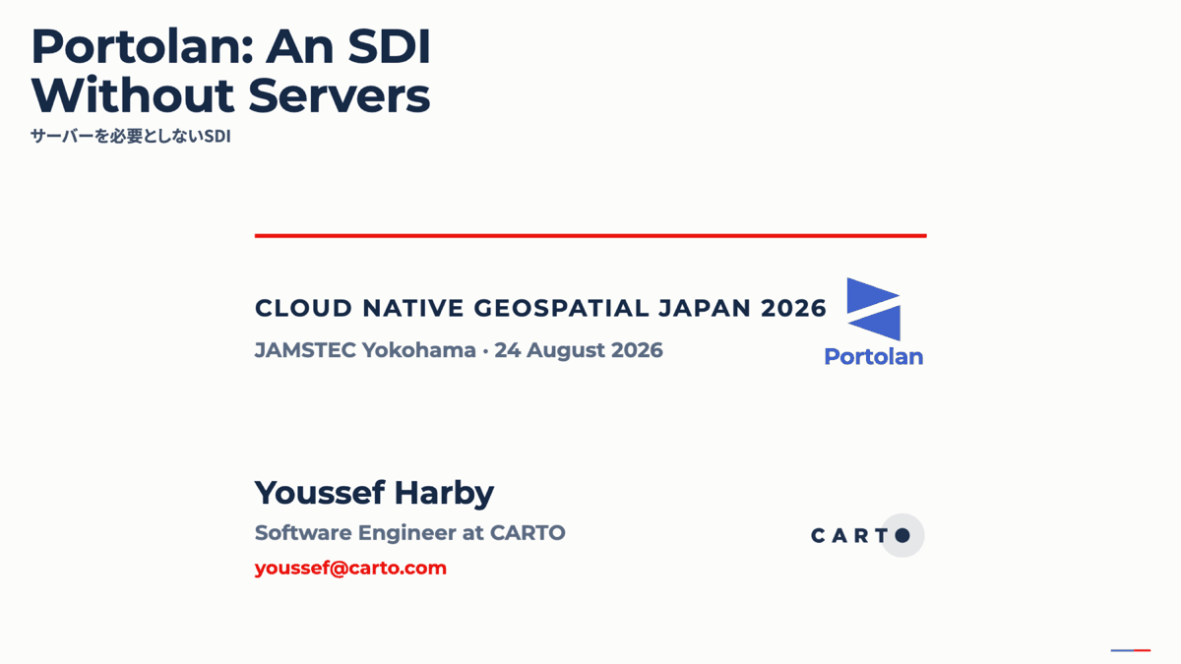Viewport: 1181px width, 664px height.
Task: Click the Japanese subtitle "サーバーを必要としないSDI"
Action: point(130,137)
